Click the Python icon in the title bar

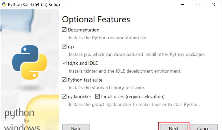click(x=4, y=4)
